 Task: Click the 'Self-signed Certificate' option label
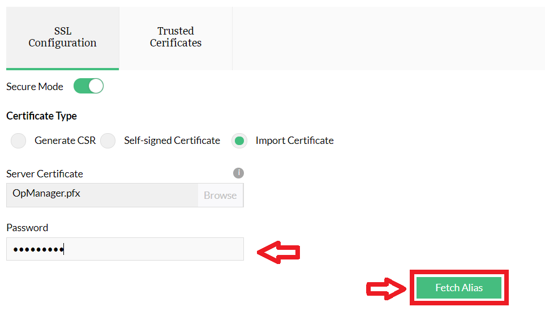pyautogui.click(x=172, y=141)
